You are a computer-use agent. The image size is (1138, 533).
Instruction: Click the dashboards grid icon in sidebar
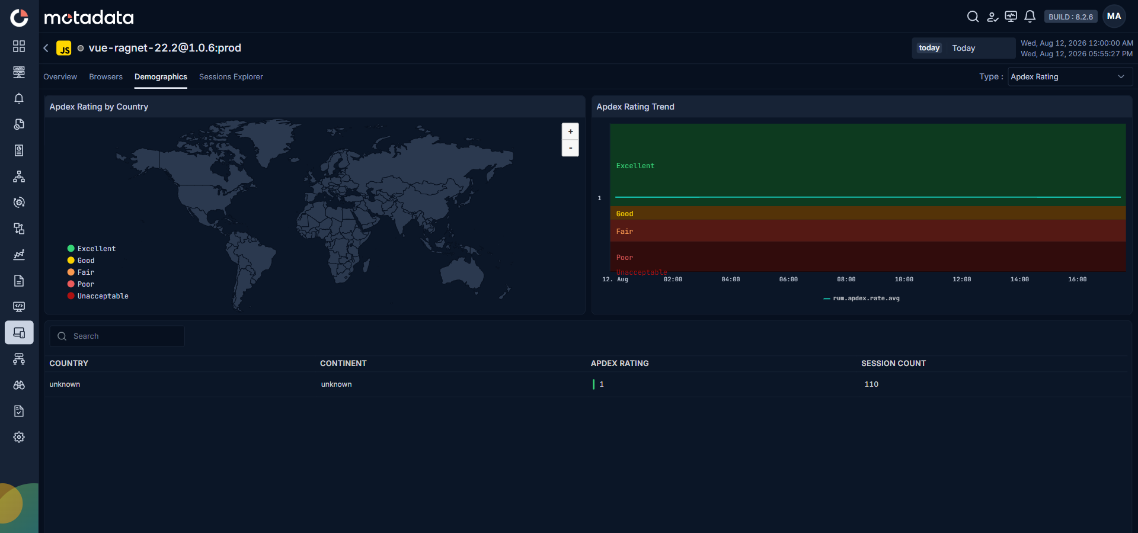pos(19,46)
